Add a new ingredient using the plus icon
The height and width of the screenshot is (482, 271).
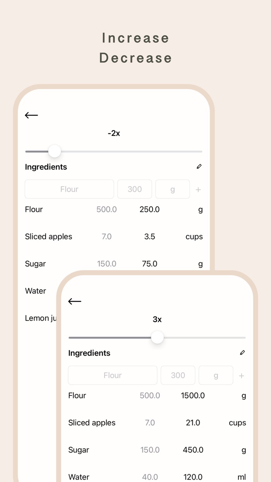pyautogui.click(x=198, y=189)
